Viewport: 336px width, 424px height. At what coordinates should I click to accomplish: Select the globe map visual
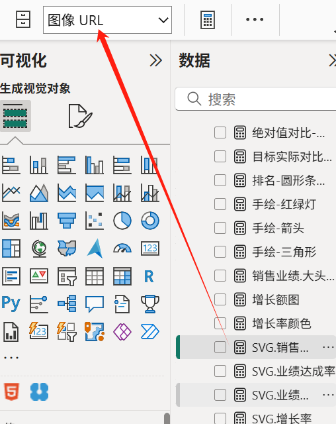click(39, 248)
